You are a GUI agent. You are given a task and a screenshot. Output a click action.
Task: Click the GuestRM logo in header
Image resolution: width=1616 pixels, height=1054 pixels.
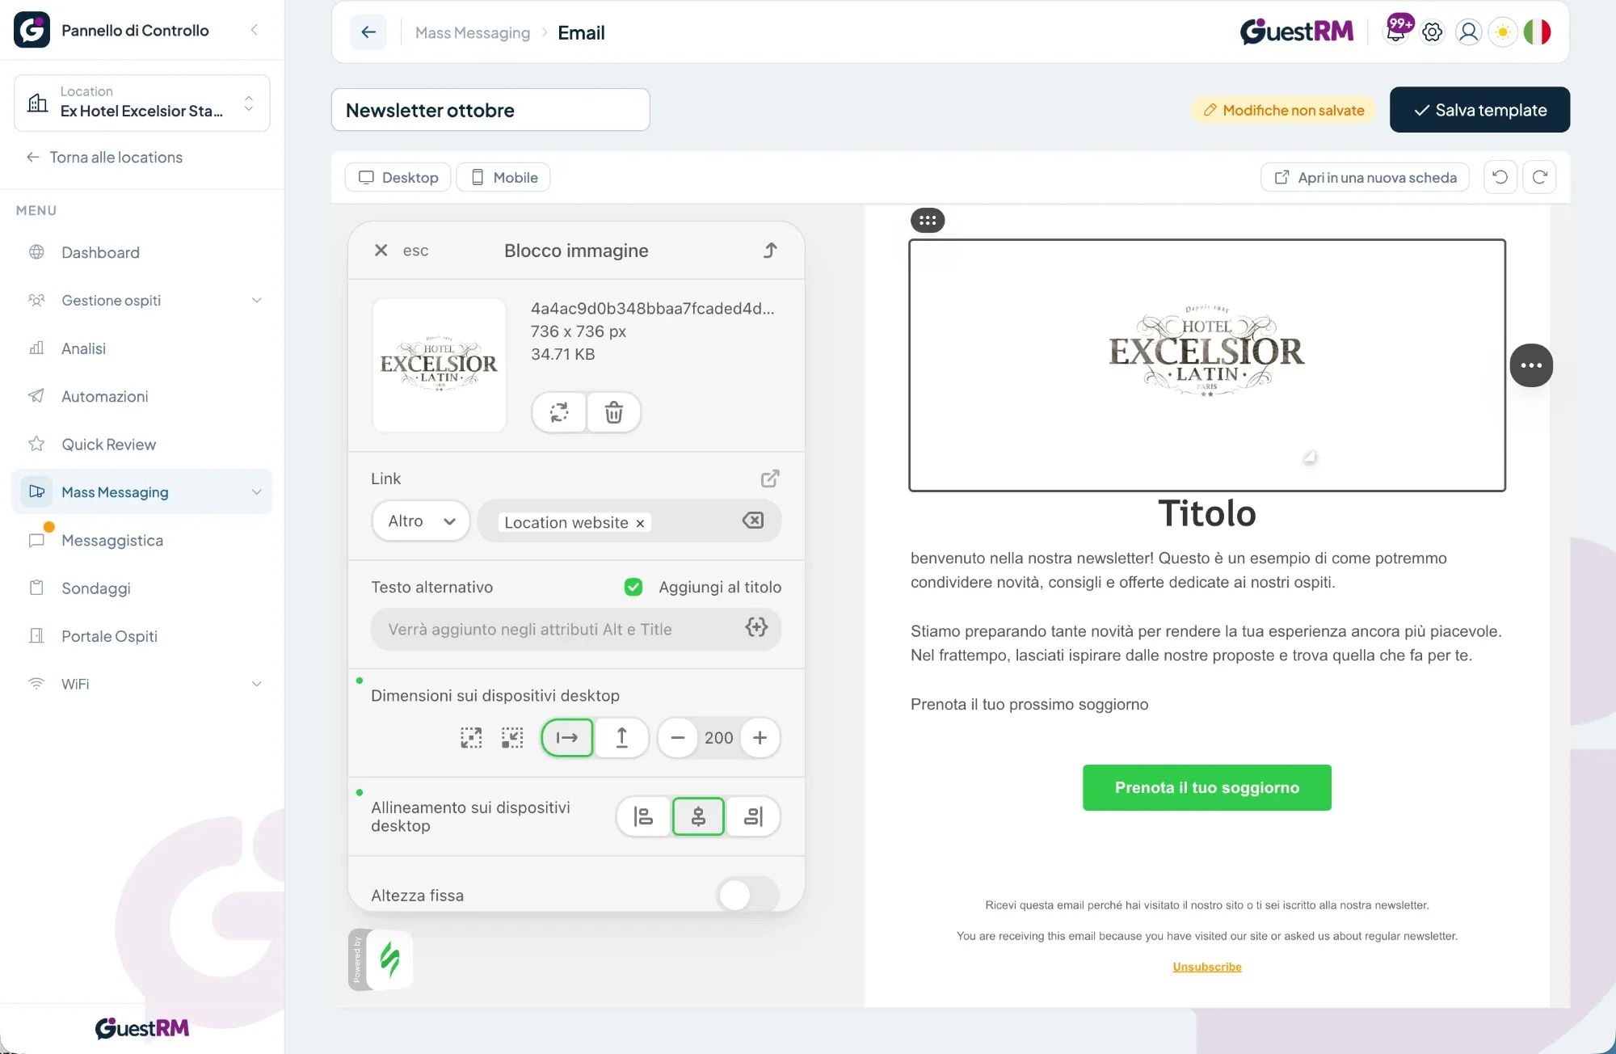tap(1297, 32)
